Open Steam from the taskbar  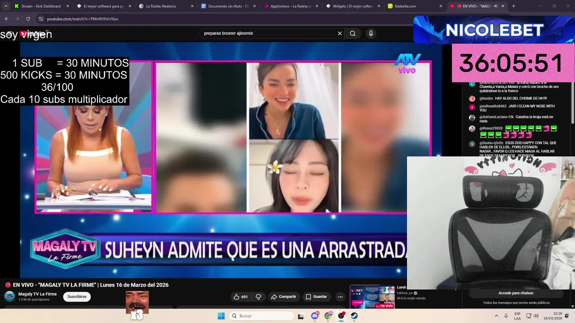pyautogui.click(x=354, y=316)
